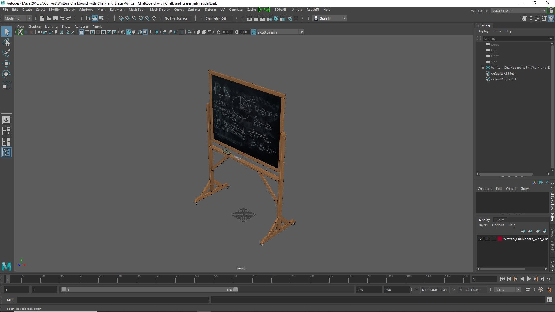This screenshot has height=312, width=555.
Task: Toggle layer playback P box
Action: click(x=487, y=239)
